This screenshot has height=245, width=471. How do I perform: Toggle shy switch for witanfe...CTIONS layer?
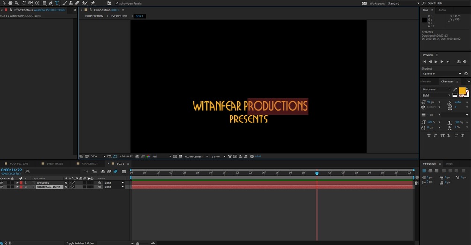66,187
